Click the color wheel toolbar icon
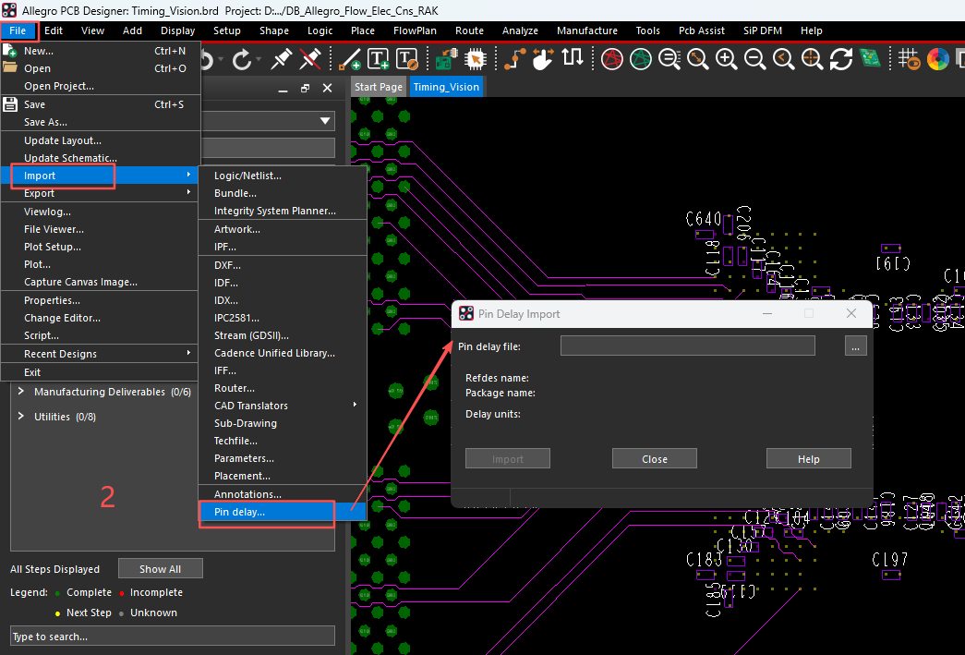Image resolution: width=965 pixels, height=655 pixels. [x=937, y=60]
